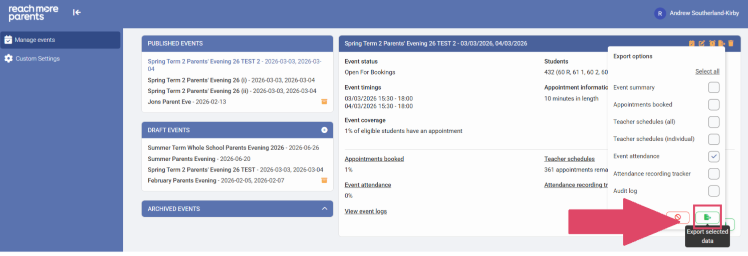This screenshot has height=256, width=748.
Task: Tick the Event summary checkbox
Action: click(x=713, y=87)
